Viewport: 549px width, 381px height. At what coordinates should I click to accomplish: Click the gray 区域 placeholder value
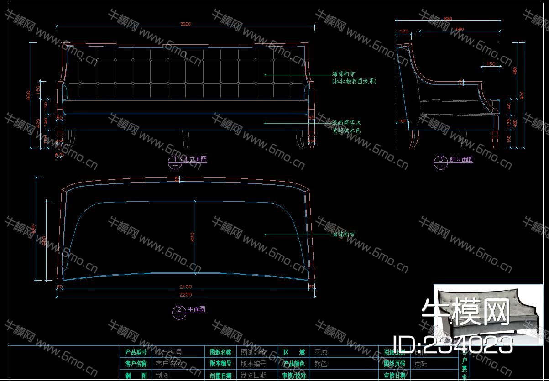(321, 352)
